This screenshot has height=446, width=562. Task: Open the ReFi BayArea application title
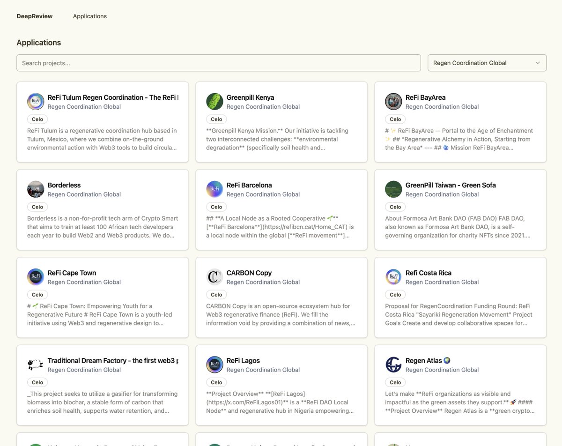click(425, 97)
